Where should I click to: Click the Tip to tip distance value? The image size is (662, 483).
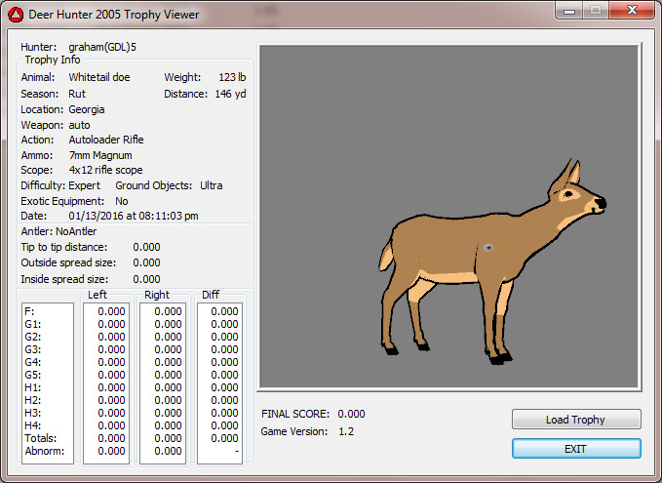click(146, 247)
